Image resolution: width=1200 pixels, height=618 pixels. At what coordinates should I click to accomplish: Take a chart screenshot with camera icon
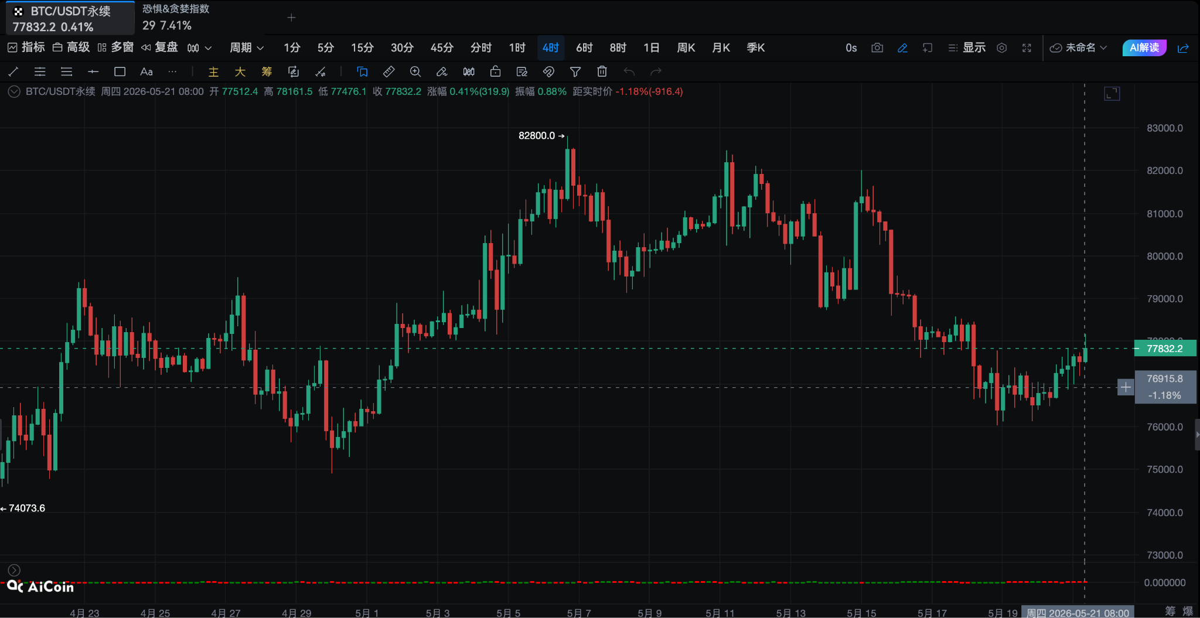click(877, 47)
